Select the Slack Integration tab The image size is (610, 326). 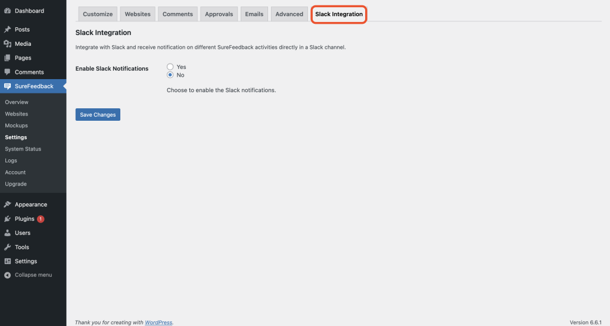(339, 14)
